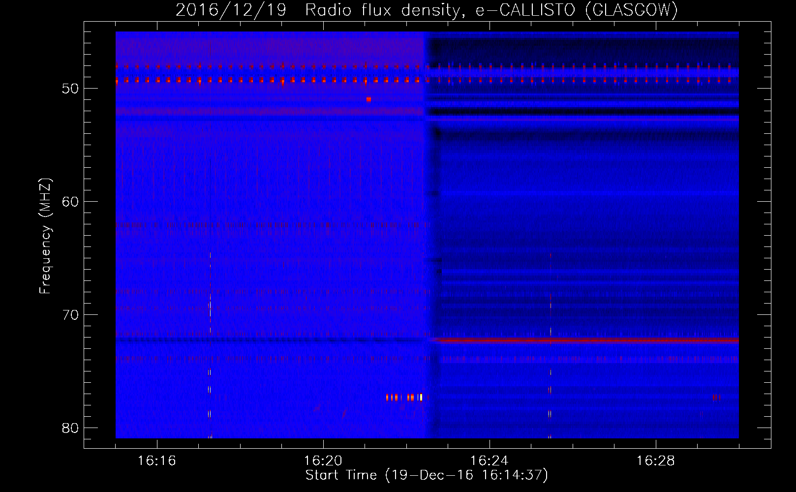Click the 16:28 time tick label
The width and height of the screenshot is (796, 492).
click(656, 461)
